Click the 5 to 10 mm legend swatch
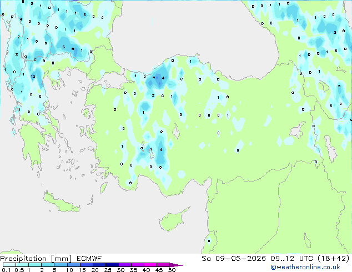 (61, 265)
